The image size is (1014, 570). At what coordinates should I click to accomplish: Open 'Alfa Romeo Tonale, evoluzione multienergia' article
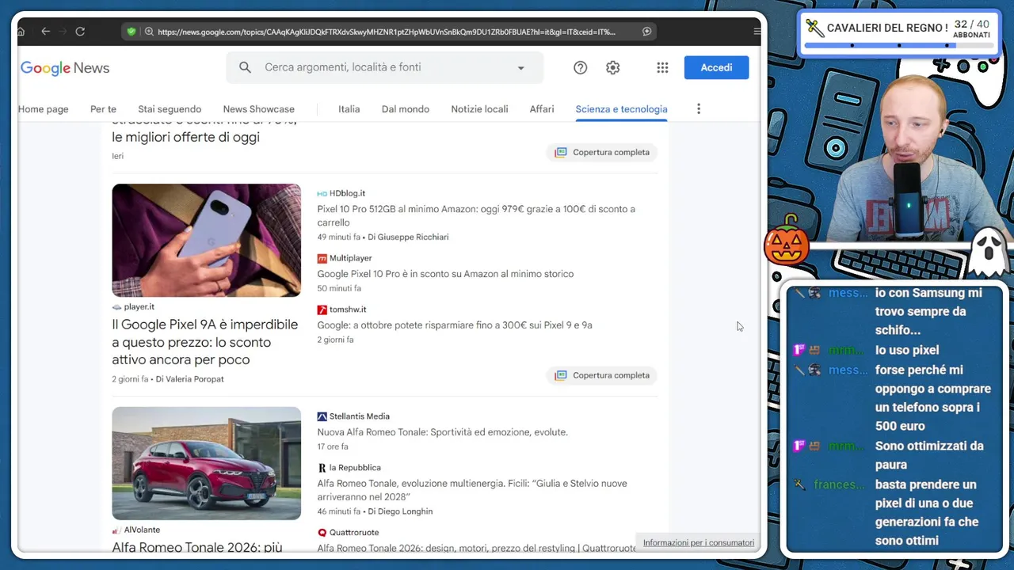[x=472, y=490]
